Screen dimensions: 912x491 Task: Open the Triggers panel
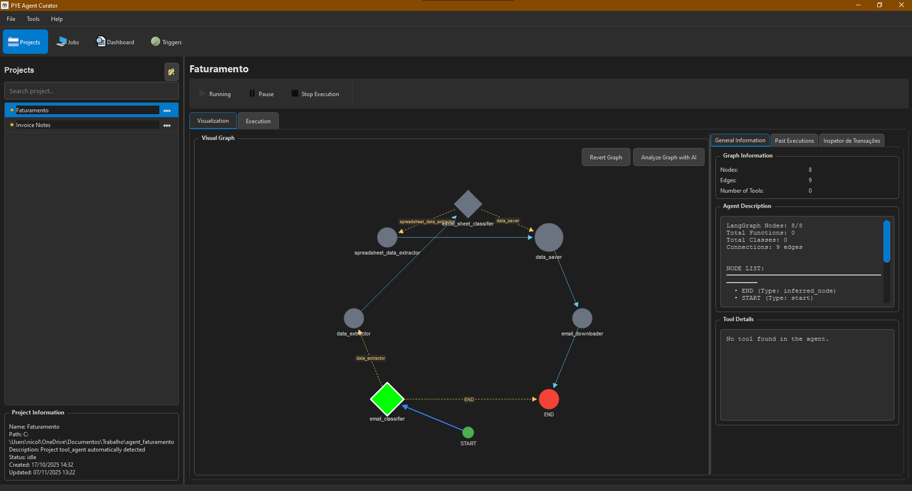(166, 42)
